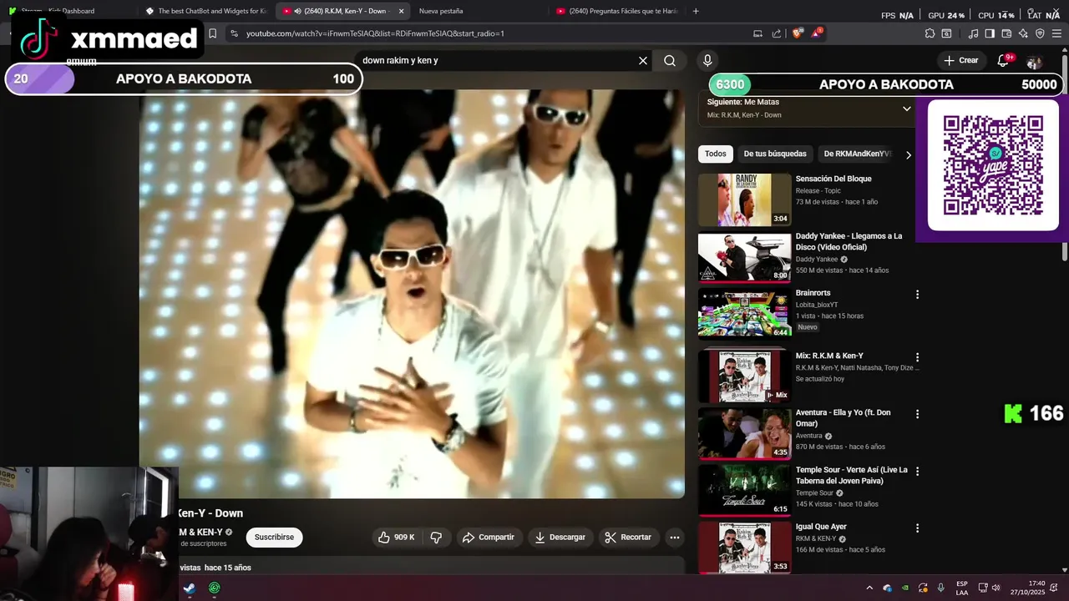The width and height of the screenshot is (1069, 601).
Task: Open the Igual Que Ayer title link
Action: pyautogui.click(x=821, y=527)
